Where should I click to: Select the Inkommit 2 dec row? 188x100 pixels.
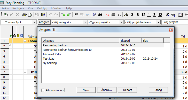103,54
